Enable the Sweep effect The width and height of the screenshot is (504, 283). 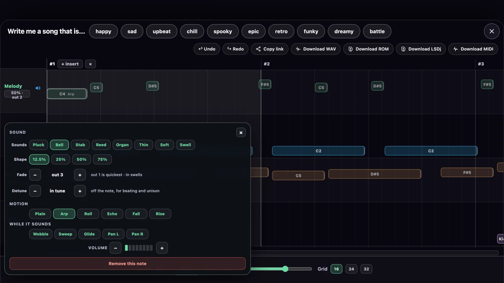(65, 234)
